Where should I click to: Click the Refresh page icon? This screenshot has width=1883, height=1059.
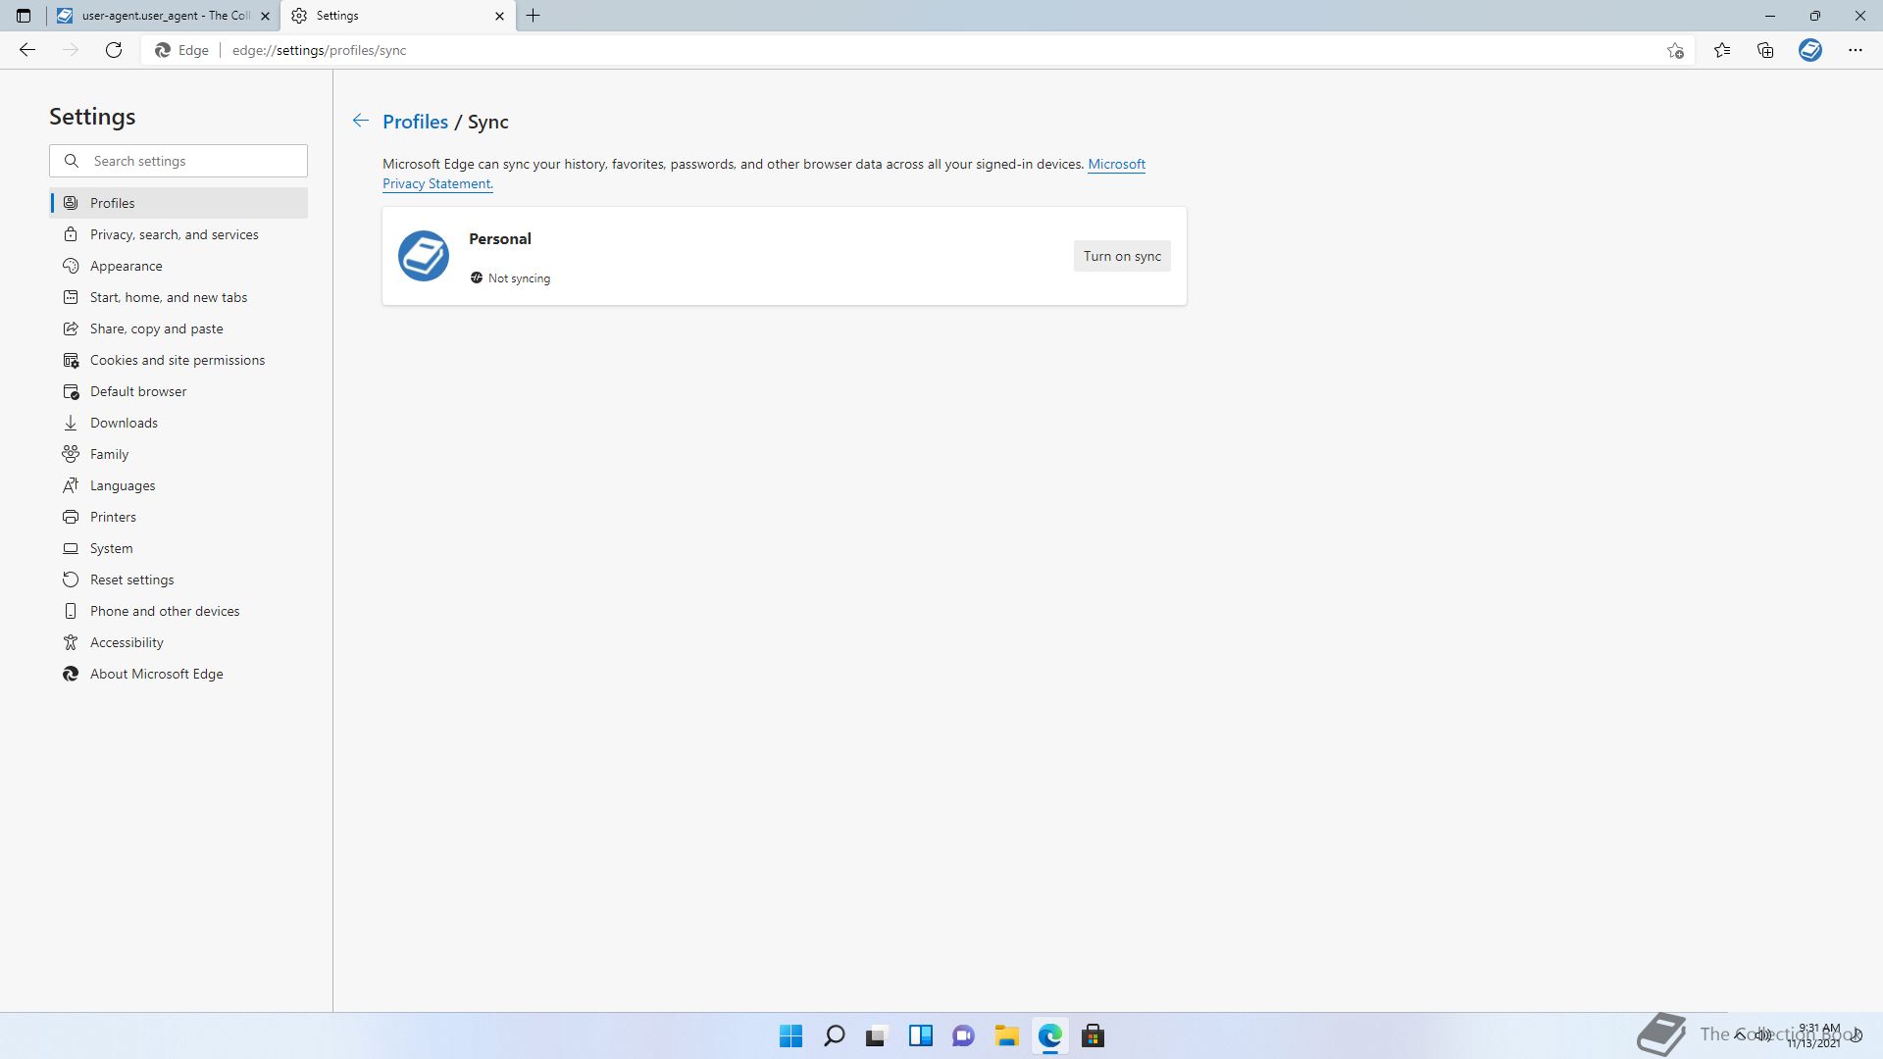click(x=114, y=50)
